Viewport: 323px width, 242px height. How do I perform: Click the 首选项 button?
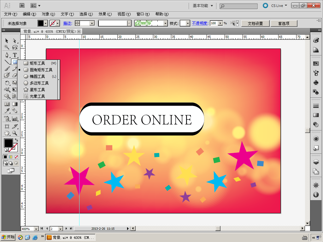(x=284, y=23)
